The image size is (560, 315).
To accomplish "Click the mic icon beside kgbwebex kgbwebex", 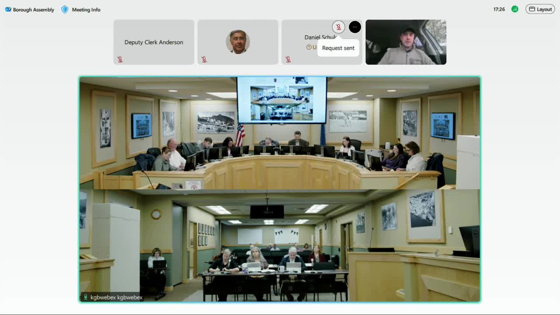I will [86, 297].
